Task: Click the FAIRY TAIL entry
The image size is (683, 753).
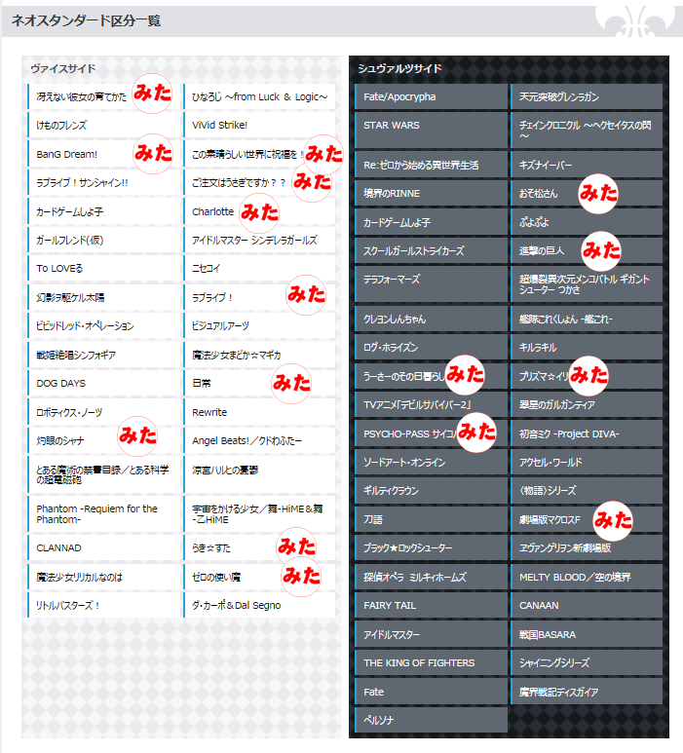Action: [x=432, y=605]
